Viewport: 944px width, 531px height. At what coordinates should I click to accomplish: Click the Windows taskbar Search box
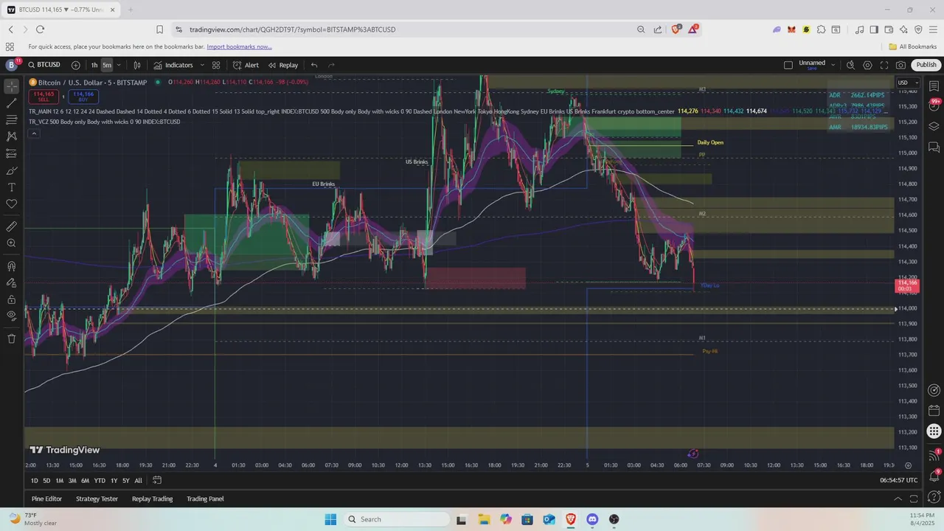[x=395, y=519]
